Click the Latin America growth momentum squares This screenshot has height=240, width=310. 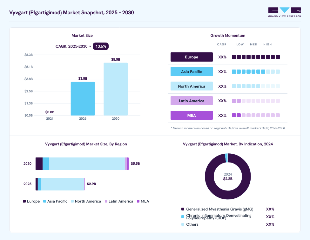click(256, 101)
